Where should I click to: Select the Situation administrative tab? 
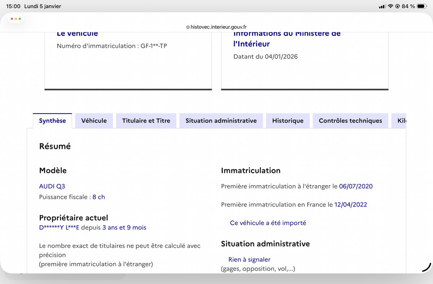pyautogui.click(x=221, y=121)
